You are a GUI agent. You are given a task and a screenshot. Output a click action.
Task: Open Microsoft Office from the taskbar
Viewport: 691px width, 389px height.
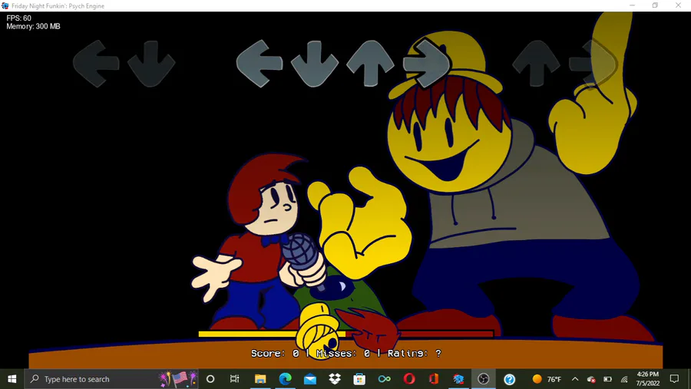point(434,379)
